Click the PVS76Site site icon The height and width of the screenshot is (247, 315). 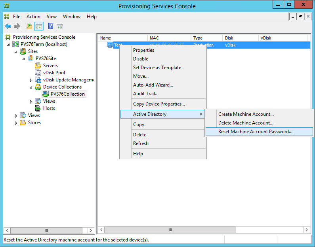tap(31, 58)
